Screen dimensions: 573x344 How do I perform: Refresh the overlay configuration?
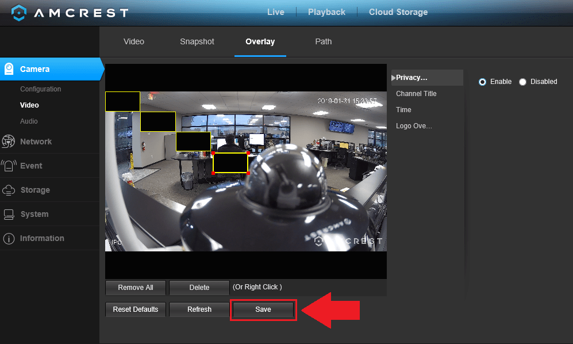(x=199, y=309)
